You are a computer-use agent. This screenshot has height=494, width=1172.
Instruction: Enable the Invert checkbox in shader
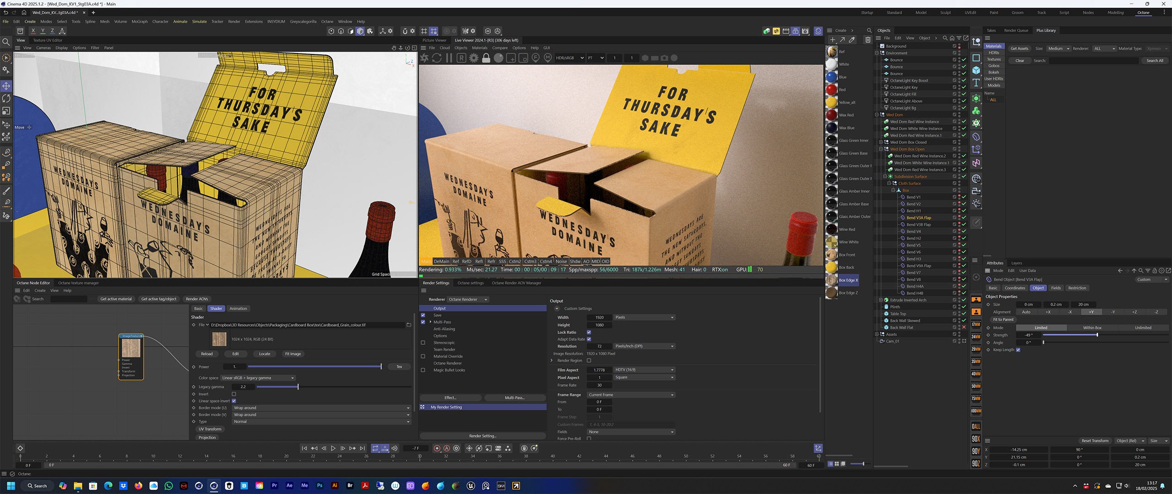click(234, 394)
